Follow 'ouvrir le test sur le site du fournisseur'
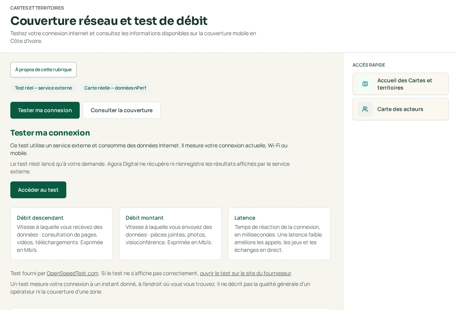The width and height of the screenshot is (456, 310). point(246,273)
